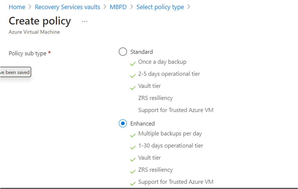Viewport: 298px width, 189px height.
Task: Click checkmark beside Standard Vault tier
Action: click(x=133, y=88)
